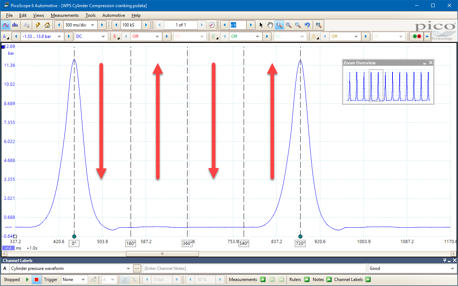Click the ellipsis button beside channel label

(x=137, y=268)
